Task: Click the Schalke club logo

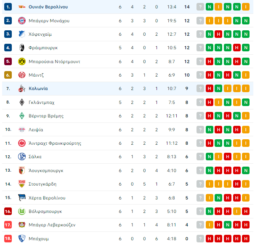Action: pos(22,157)
